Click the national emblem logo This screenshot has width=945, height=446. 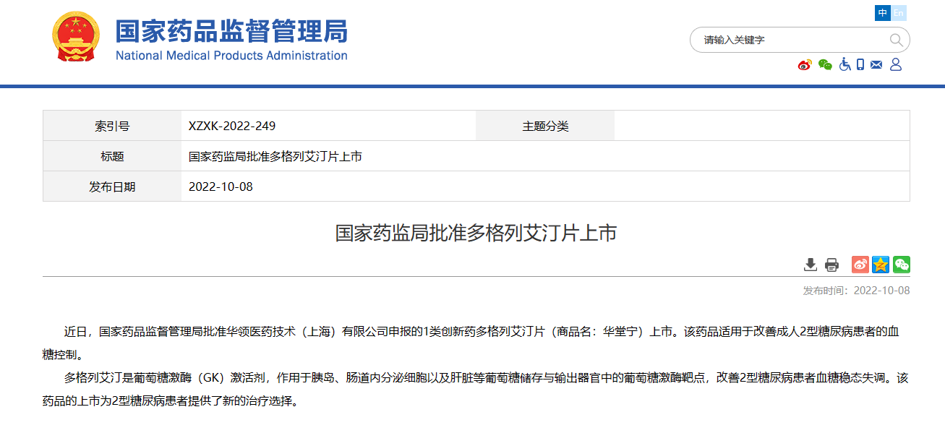tap(74, 37)
